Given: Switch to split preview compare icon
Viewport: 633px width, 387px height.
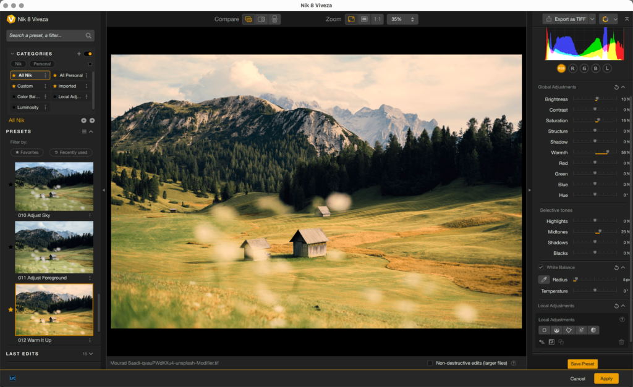Looking at the screenshot, I should (x=261, y=19).
